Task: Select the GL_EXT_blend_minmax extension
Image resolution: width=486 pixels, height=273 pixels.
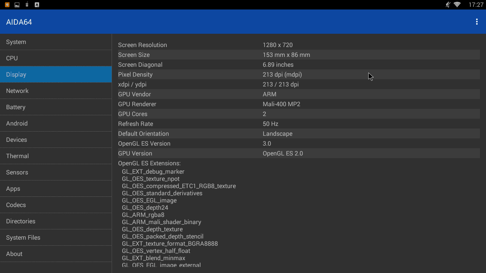Action: click(153, 258)
